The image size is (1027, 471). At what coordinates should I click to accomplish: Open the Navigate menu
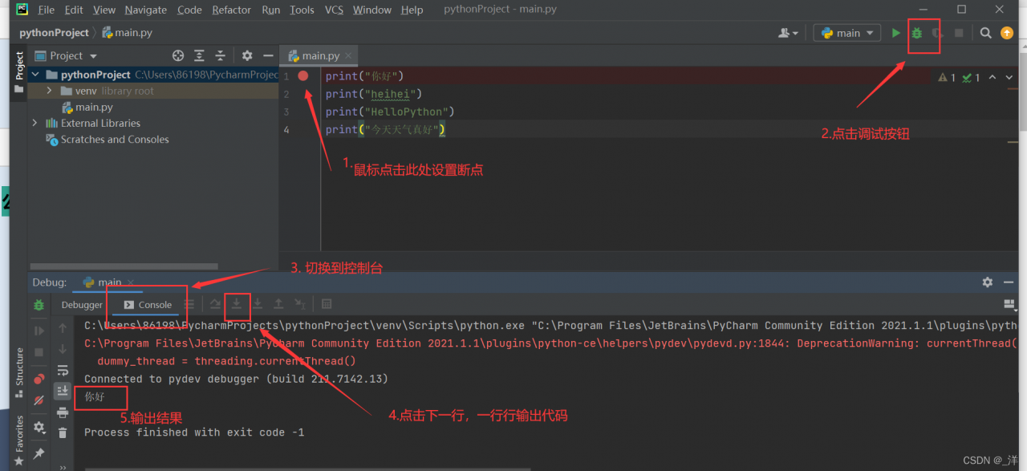(x=146, y=10)
